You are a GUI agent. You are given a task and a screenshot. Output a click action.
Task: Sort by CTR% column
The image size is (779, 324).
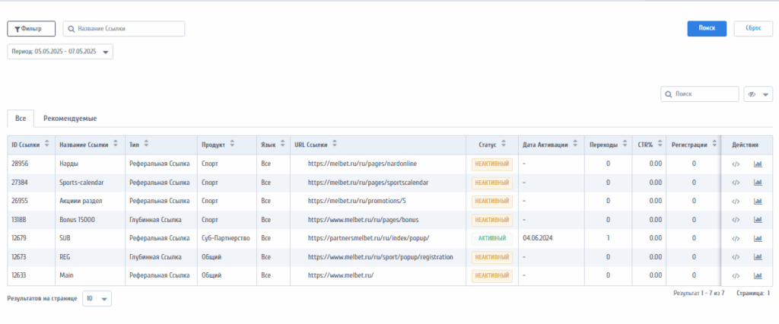[x=660, y=145]
